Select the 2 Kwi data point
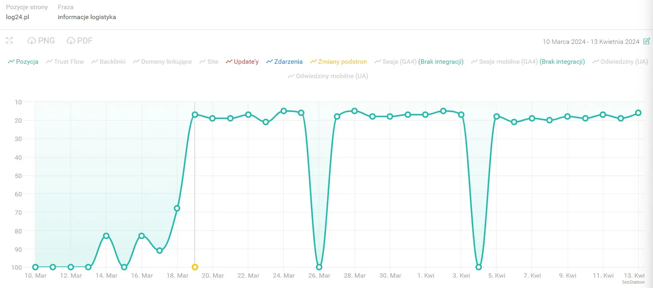 coord(443,111)
